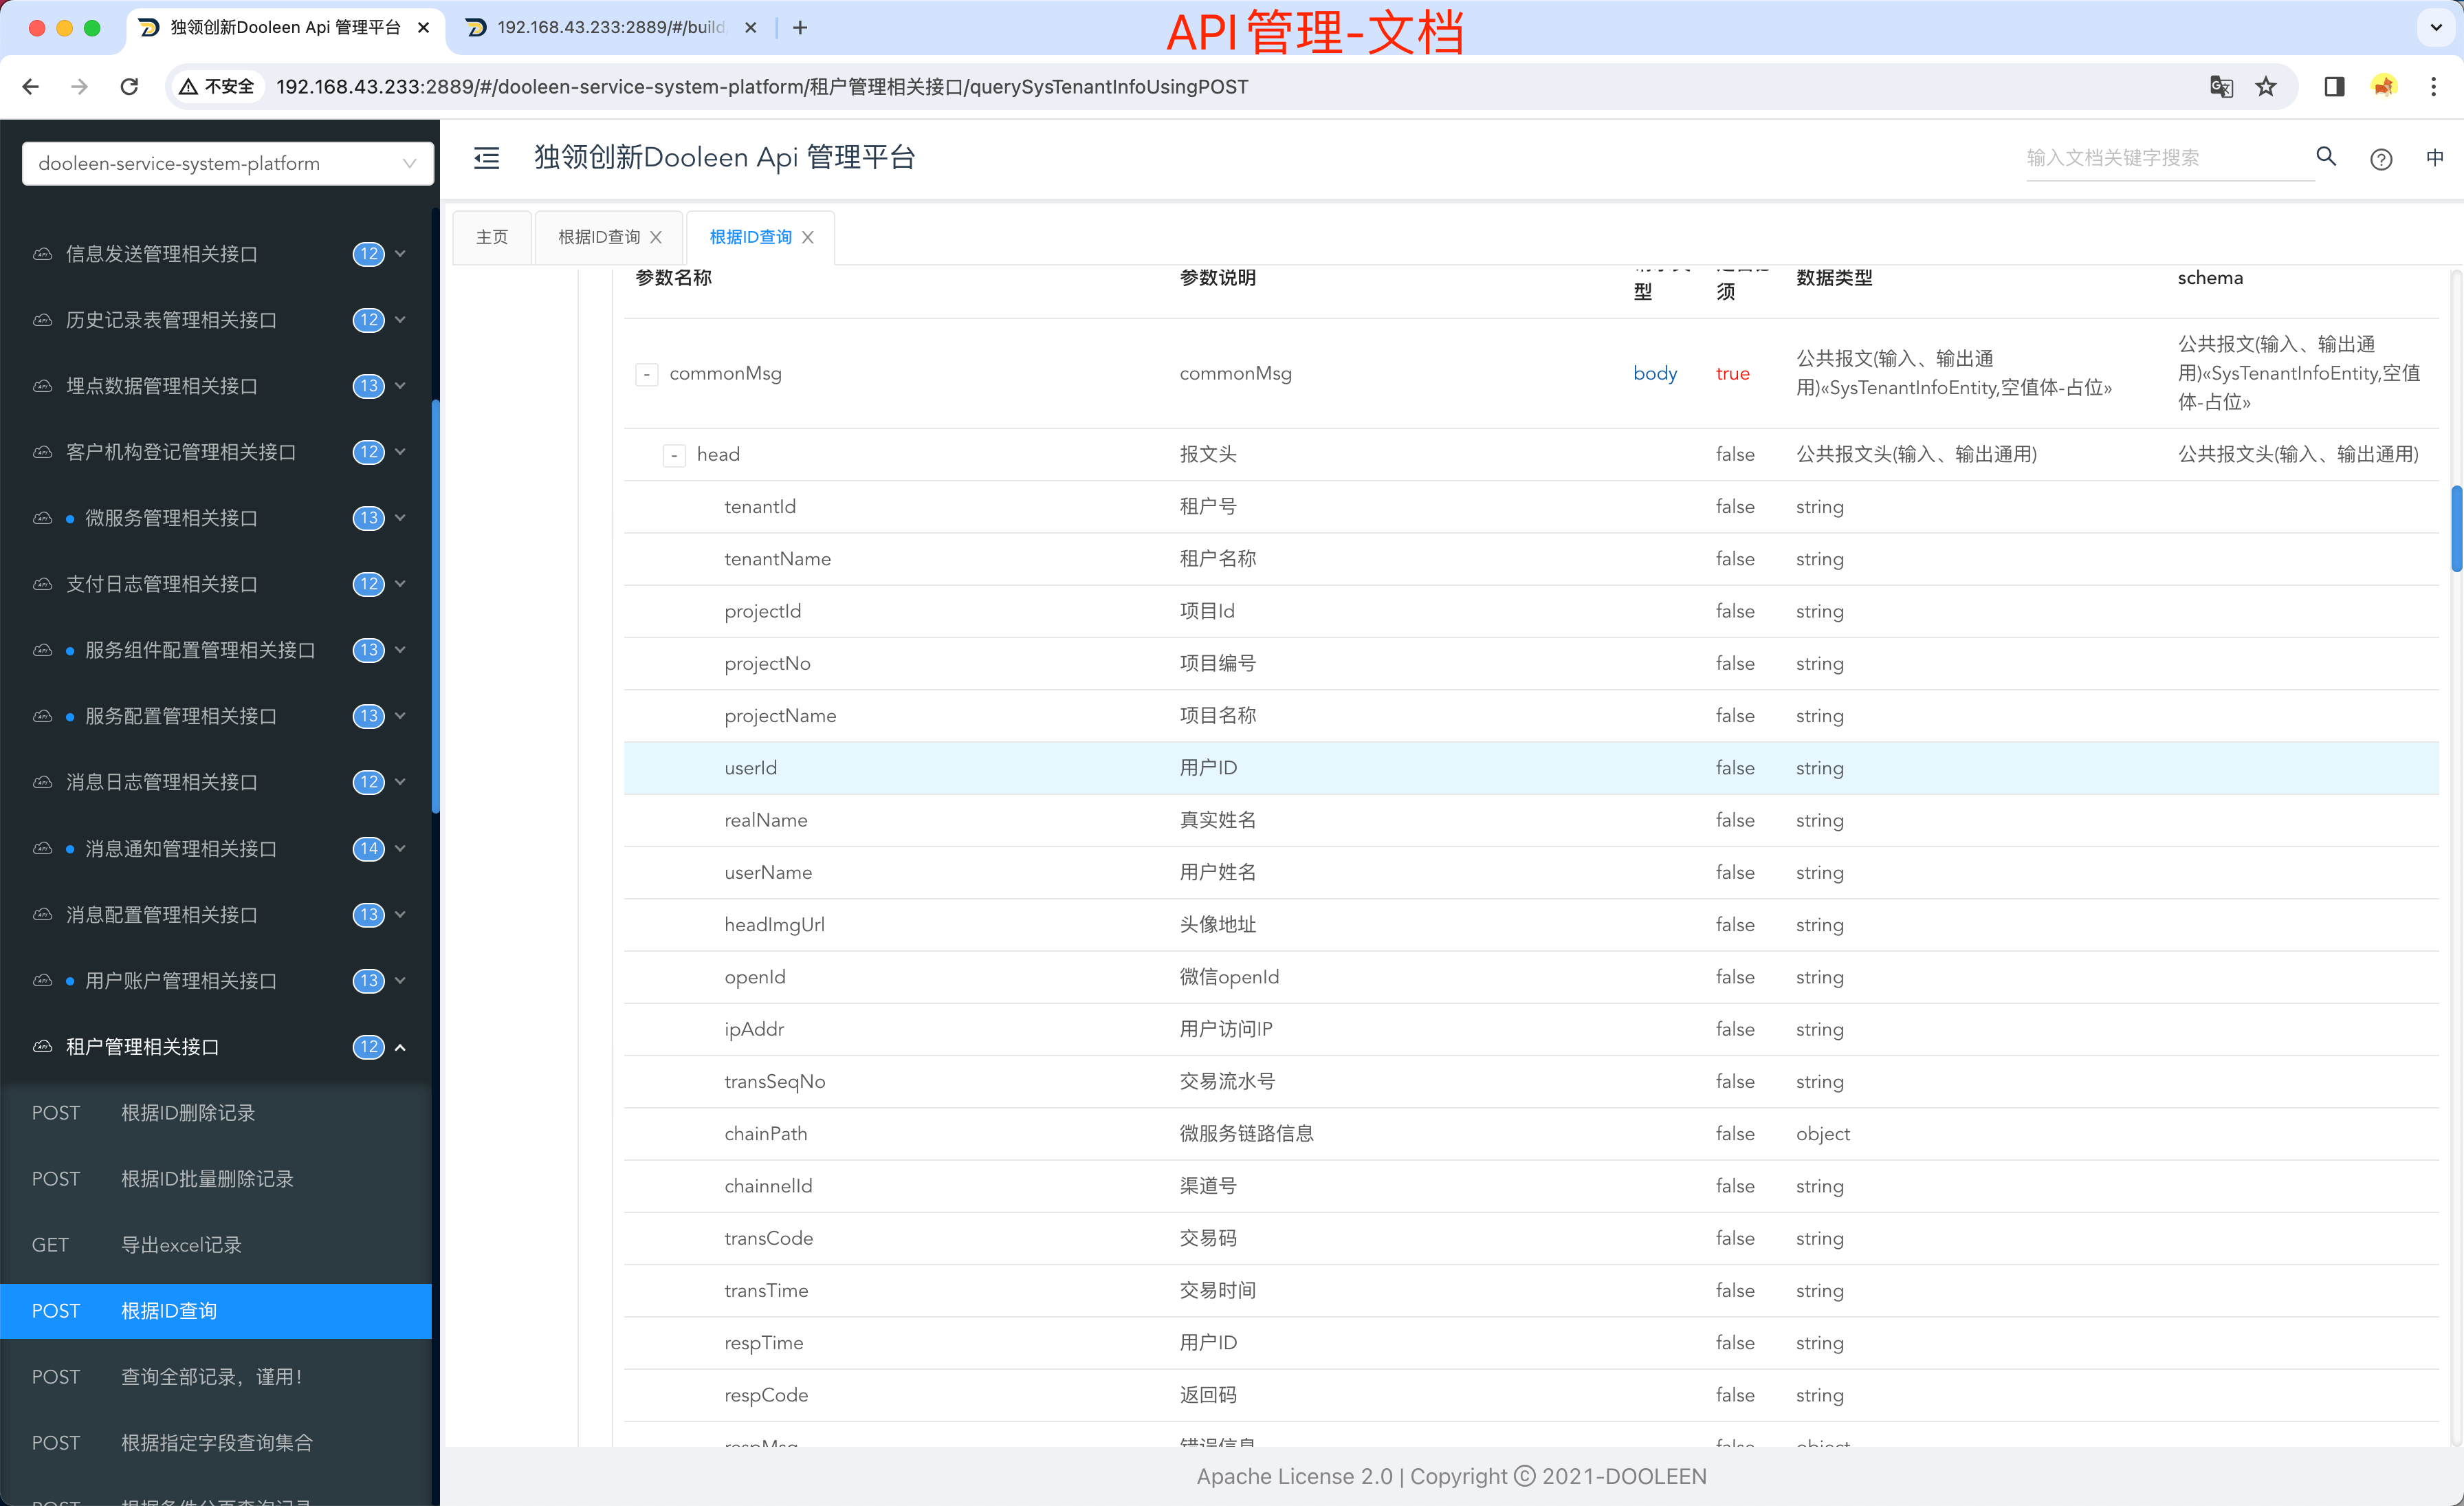Open POST 根据指定字段查询集合 endpoint
Viewport: 2464px width, 1506px height.
(x=216, y=1443)
